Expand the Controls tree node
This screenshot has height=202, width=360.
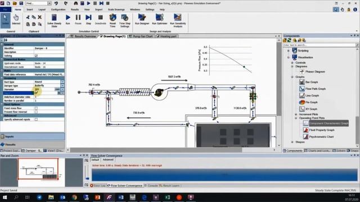(292, 62)
